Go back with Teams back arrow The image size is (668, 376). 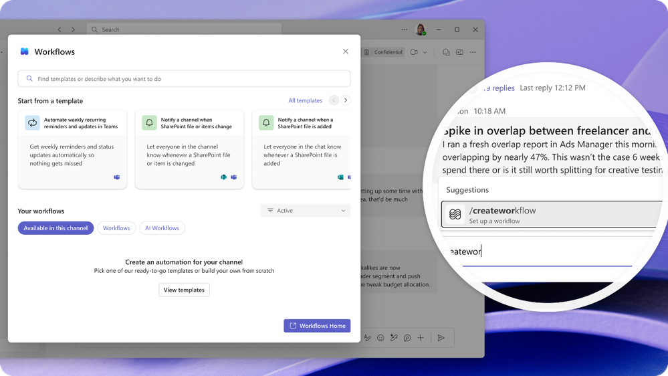point(60,29)
